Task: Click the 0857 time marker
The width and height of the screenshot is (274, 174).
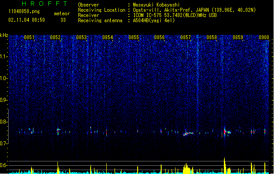Action: (x=186, y=37)
